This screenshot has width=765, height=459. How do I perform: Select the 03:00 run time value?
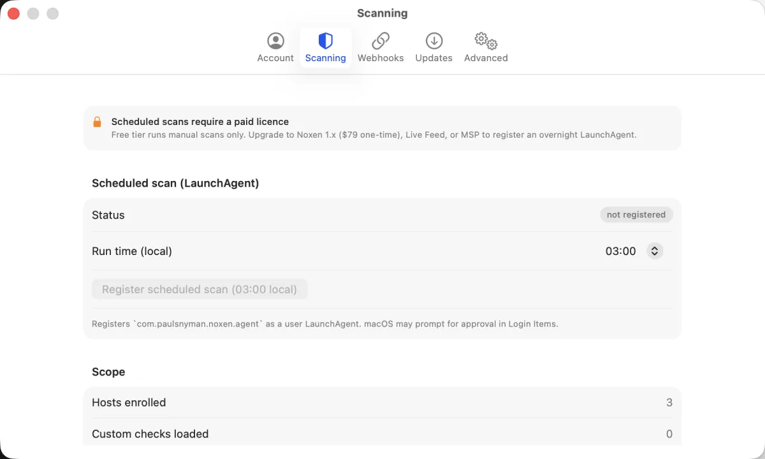[620, 251]
